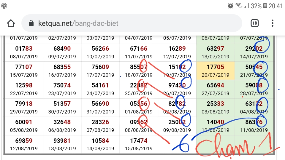Select the highlighted cell 17705
This screenshot has width=285, height=160.
coord(216,71)
